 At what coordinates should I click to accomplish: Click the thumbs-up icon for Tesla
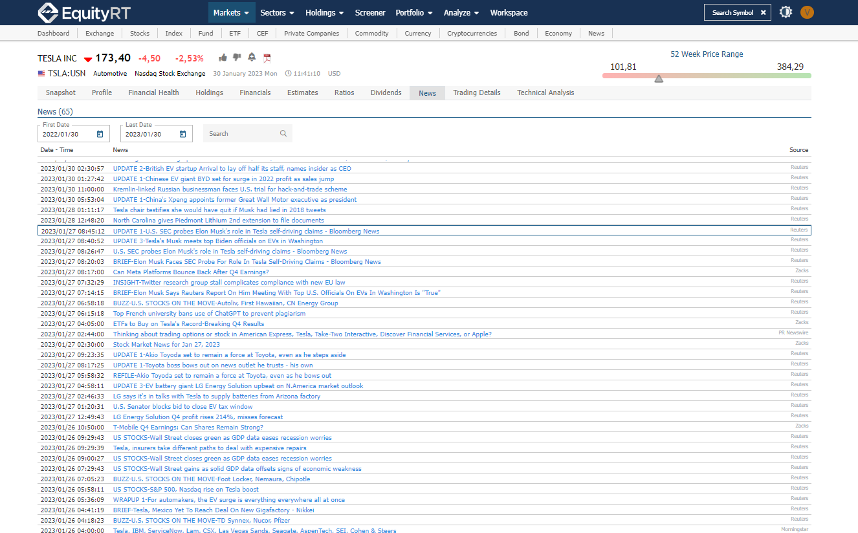pos(223,58)
